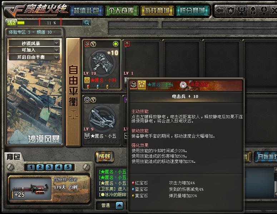Image resolution: width=277 pixels, height=214 pixels.
Task: Click the 沙漠风暴 map preview thumbnail
Action: (x=35, y=103)
